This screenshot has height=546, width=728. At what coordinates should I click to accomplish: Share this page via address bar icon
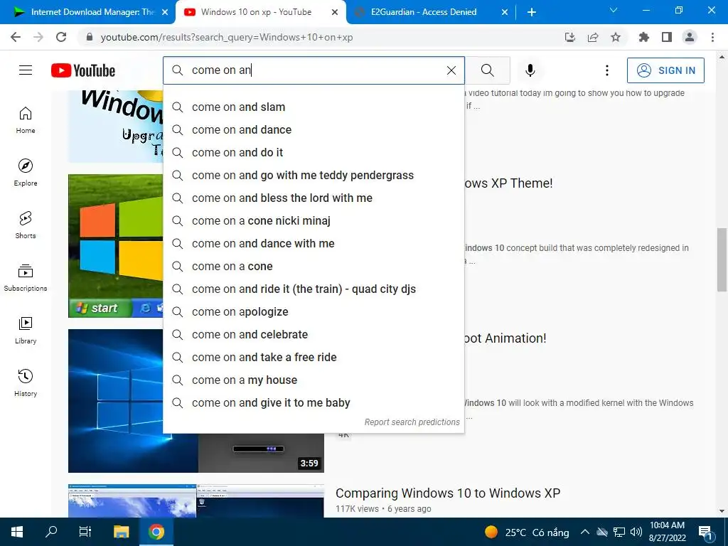point(593,37)
